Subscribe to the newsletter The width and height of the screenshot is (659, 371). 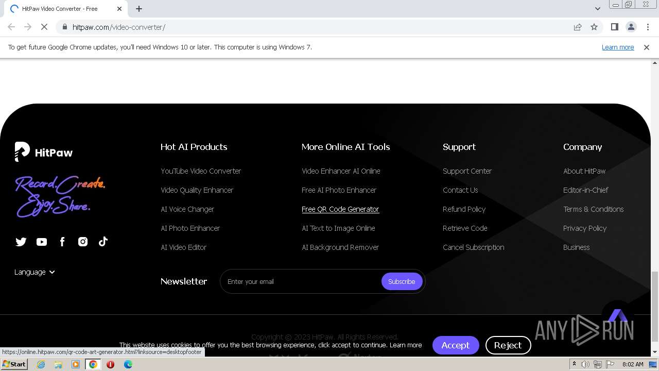click(402, 281)
